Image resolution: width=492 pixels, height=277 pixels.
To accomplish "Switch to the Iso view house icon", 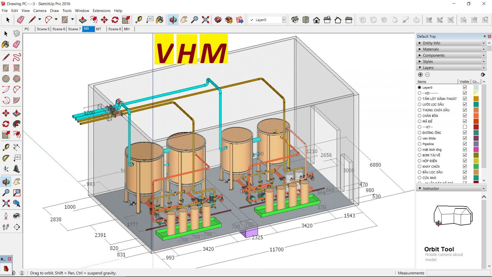I will [x=295, y=20].
